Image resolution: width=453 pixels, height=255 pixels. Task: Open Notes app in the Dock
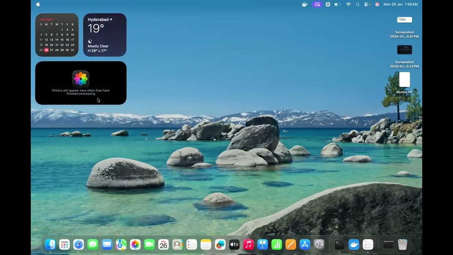pyautogui.click(x=206, y=244)
